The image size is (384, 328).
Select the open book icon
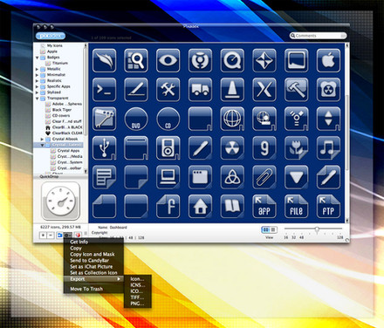232,207
